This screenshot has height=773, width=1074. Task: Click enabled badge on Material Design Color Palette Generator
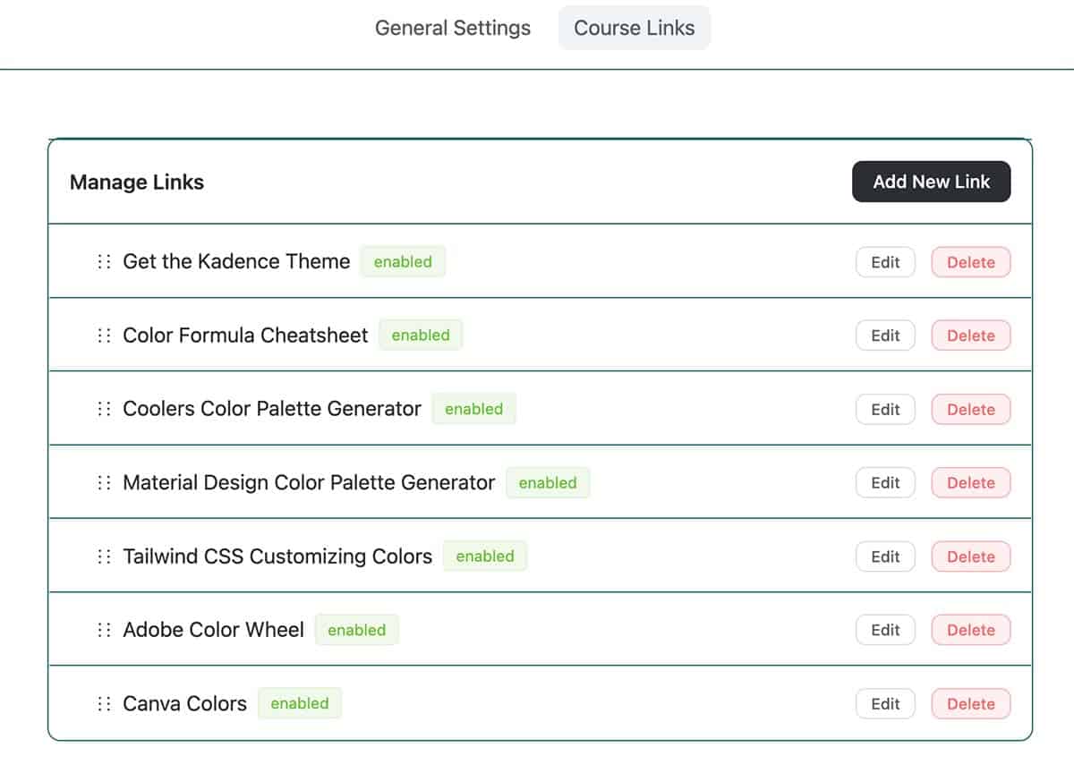tap(548, 483)
